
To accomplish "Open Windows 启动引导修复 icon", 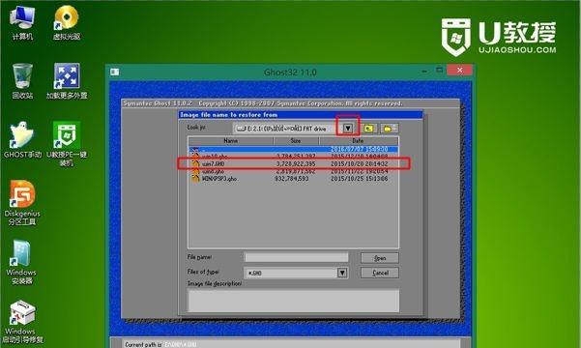I will [x=22, y=322].
